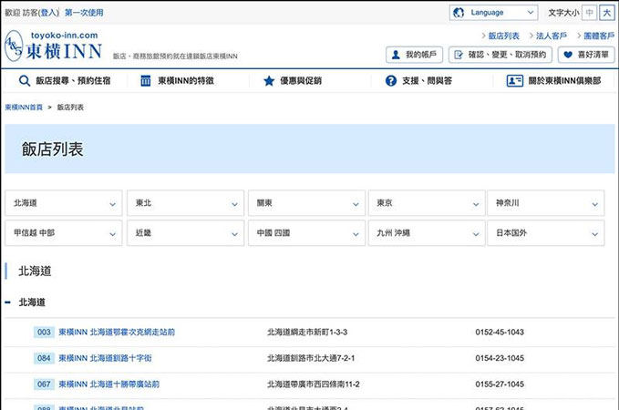Open 東横INN的特徵 menu
Screen dimensions: 619x410
pyautogui.click(x=177, y=81)
